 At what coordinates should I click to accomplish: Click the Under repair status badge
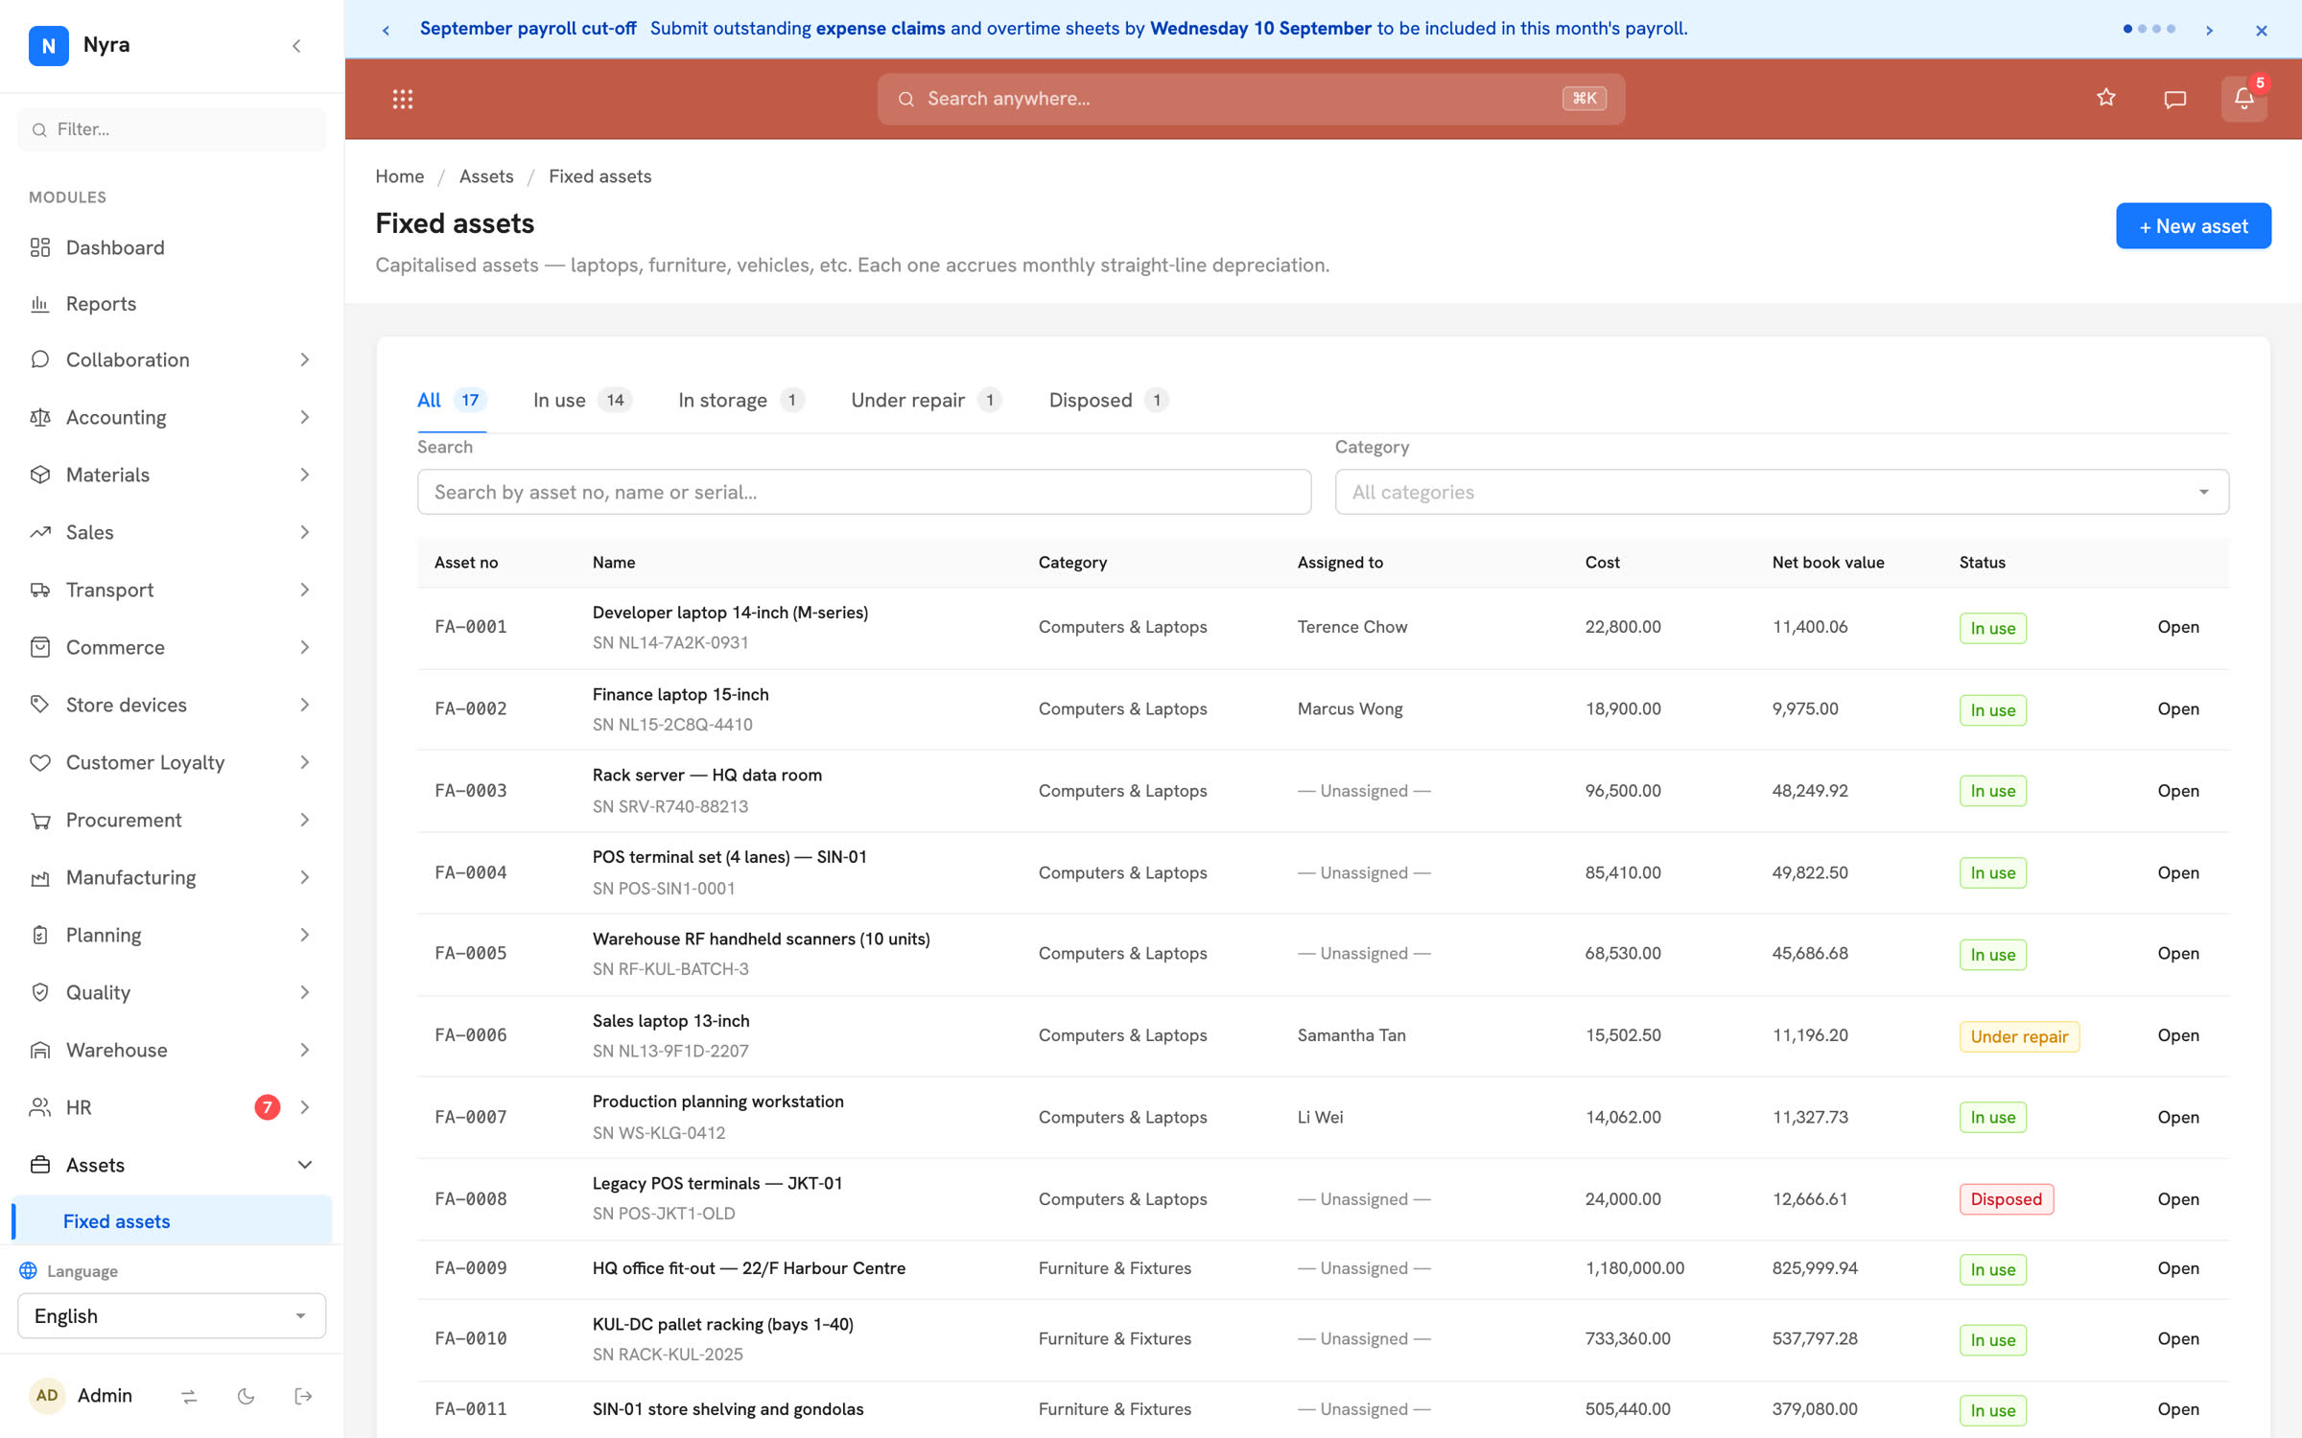tap(2019, 1036)
